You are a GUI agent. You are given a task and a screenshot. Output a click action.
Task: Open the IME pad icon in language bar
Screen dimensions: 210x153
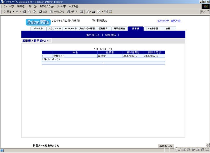189,149
